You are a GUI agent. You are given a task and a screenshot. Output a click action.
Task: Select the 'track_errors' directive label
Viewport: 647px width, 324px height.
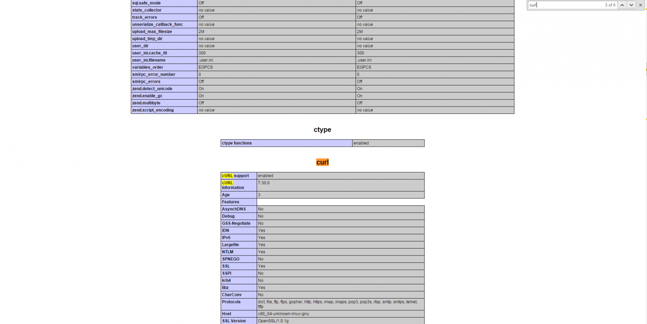pyautogui.click(x=144, y=17)
